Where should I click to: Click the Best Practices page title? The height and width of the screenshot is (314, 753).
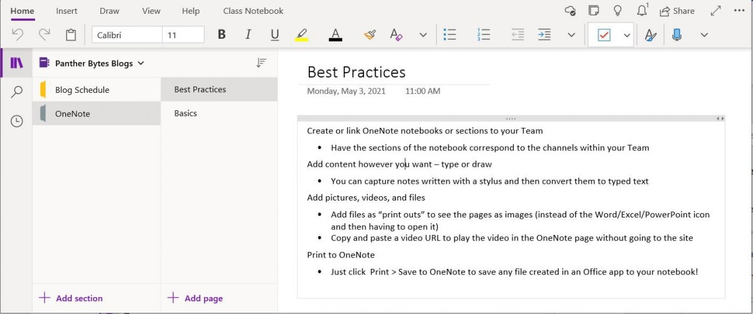(356, 72)
